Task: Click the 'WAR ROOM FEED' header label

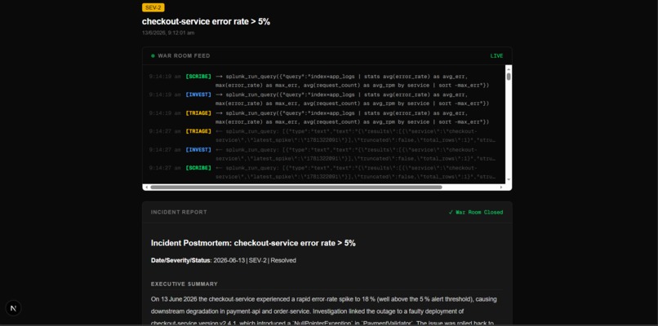Action: (184, 55)
